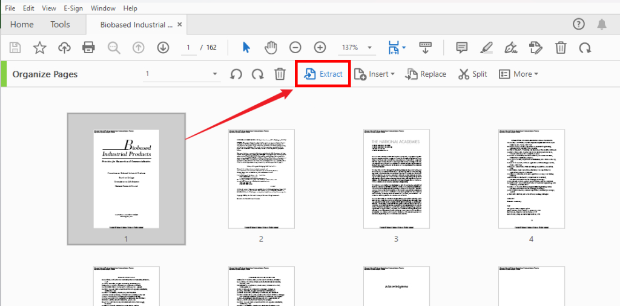Click the Extract button

pyautogui.click(x=323, y=74)
